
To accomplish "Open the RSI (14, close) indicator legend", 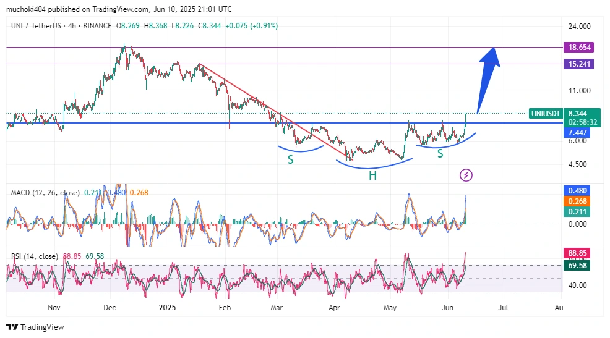I will [35, 256].
